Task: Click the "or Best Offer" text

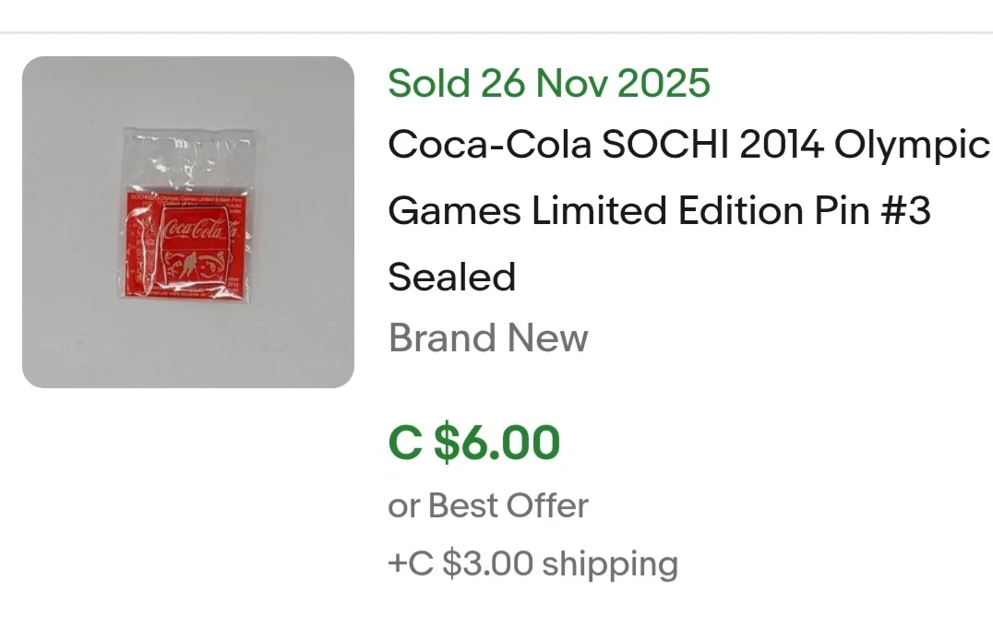Action: coord(488,505)
